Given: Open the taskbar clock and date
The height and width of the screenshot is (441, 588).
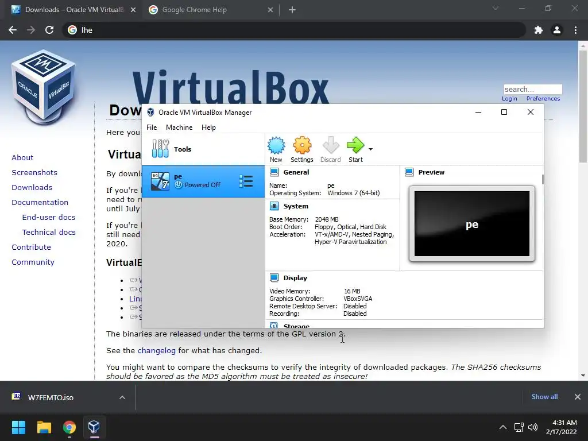Looking at the screenshot, I should [x=562, y=427].
